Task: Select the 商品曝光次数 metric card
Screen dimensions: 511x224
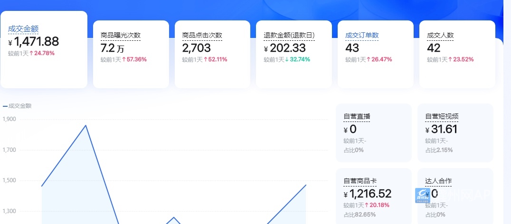Action: [x=131, y=55]
